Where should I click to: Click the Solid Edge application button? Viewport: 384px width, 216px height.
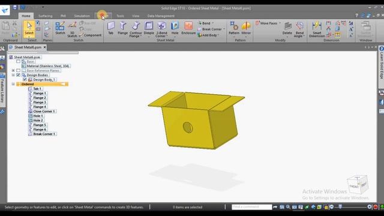pyautogui.click(x=5, y=10)
